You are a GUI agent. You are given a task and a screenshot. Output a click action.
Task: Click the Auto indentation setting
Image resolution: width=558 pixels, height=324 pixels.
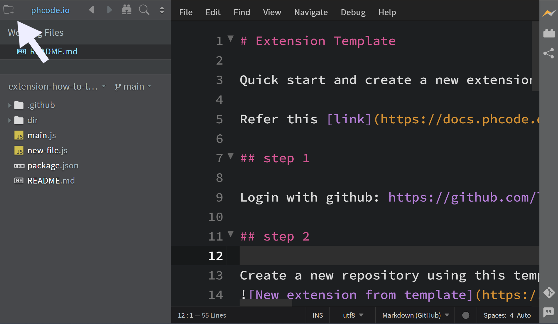point(524,315)
